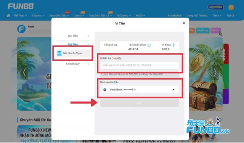Click the home icon in the navigation bar
The image size is (244, 143).
click(x=8, y=15)
